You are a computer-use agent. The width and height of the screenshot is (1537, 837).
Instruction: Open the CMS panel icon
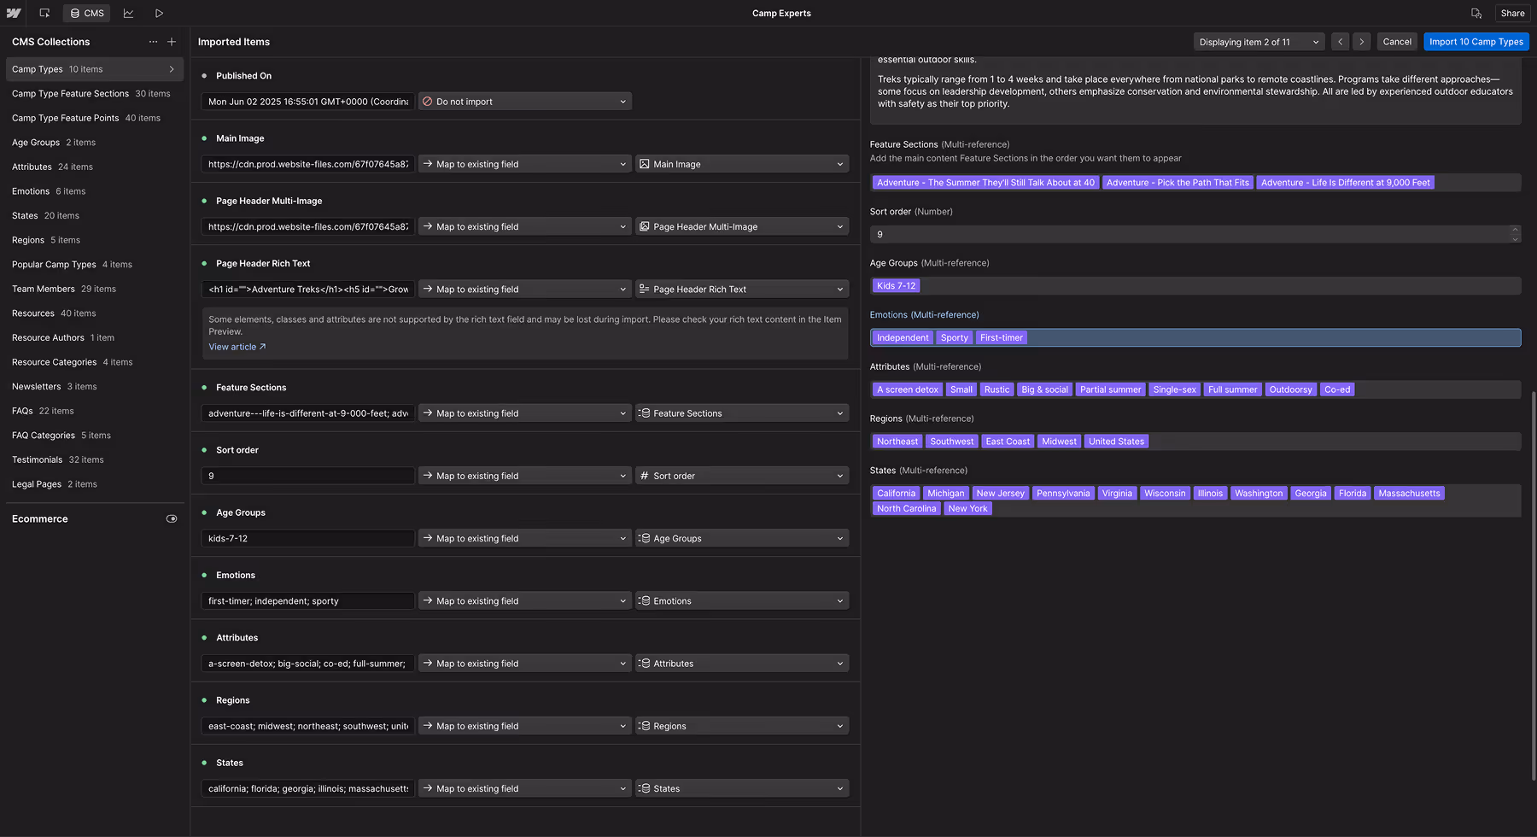pos(85,13)
